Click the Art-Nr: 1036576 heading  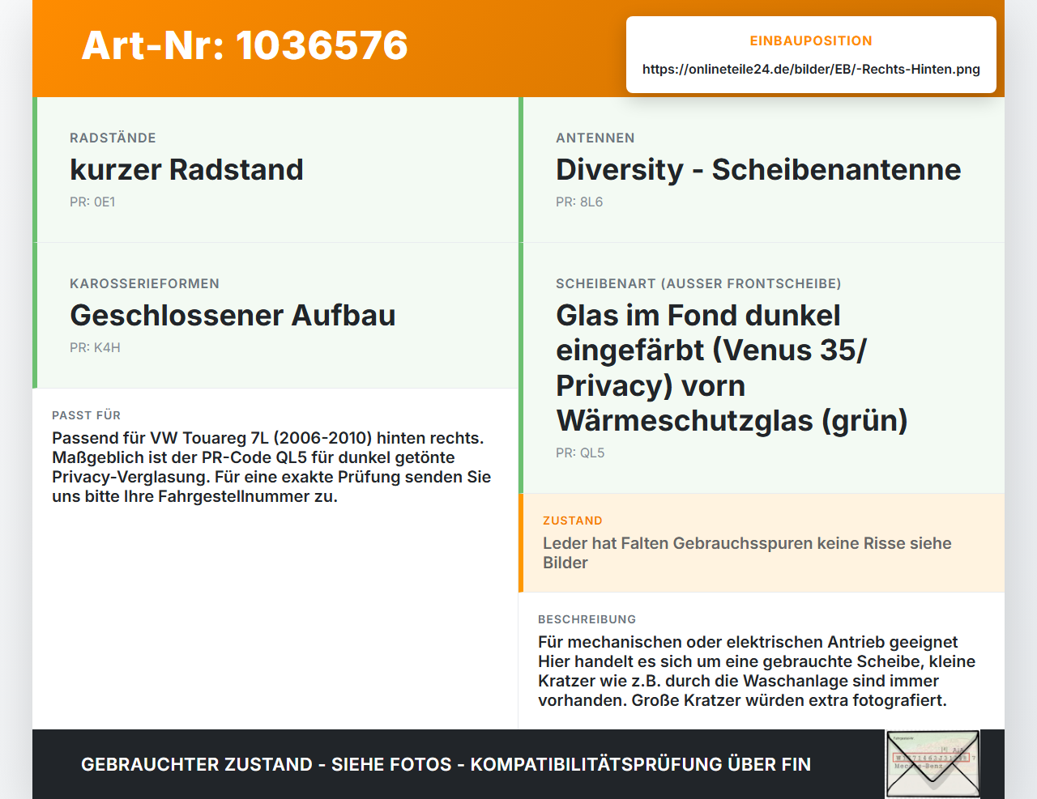click(x=245, y=45)
